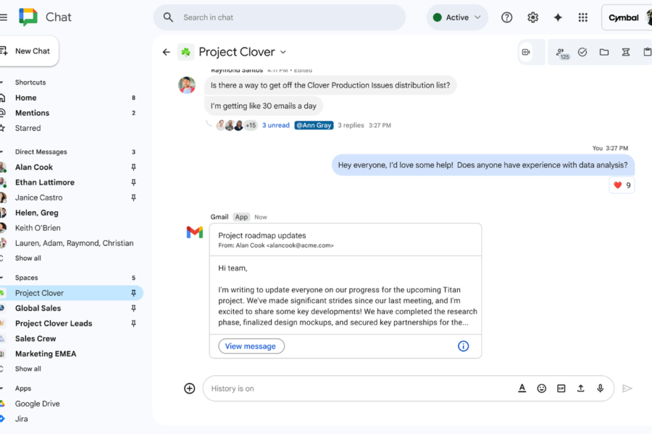
Task: Go to Mentions in the sidebar
Action: 33,113
